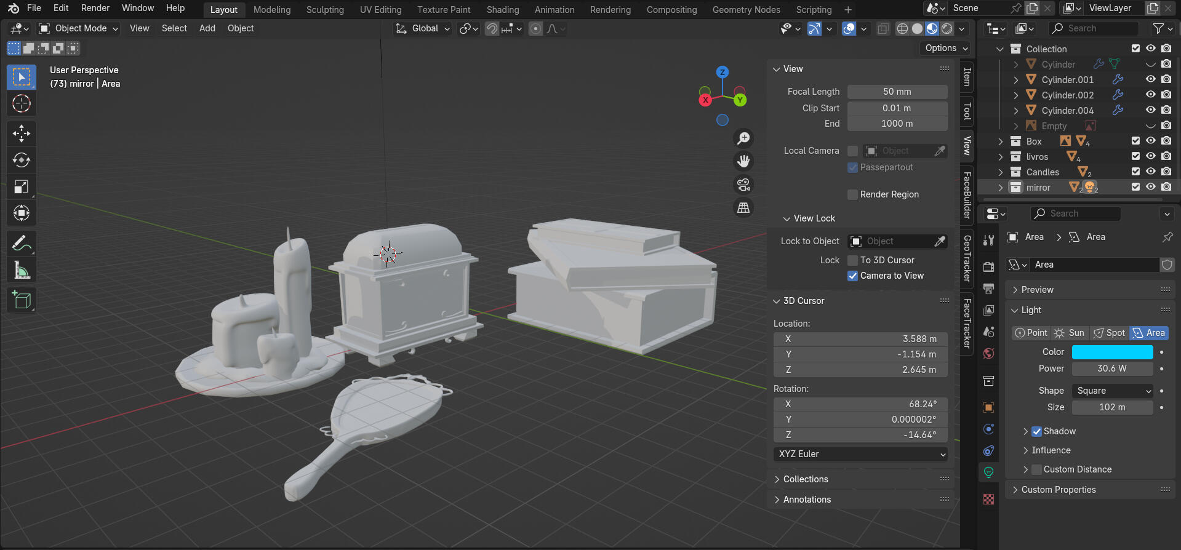
Task: Hide Cylinder.001 with eye icon
Action: (1150, 79)
